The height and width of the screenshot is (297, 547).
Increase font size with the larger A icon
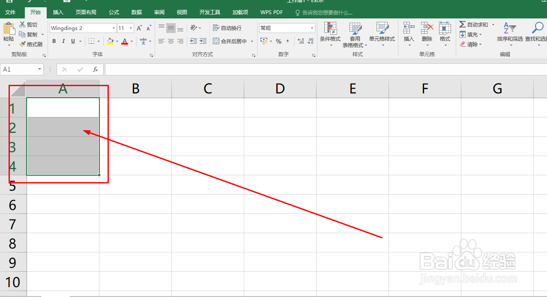coord(139,28)
